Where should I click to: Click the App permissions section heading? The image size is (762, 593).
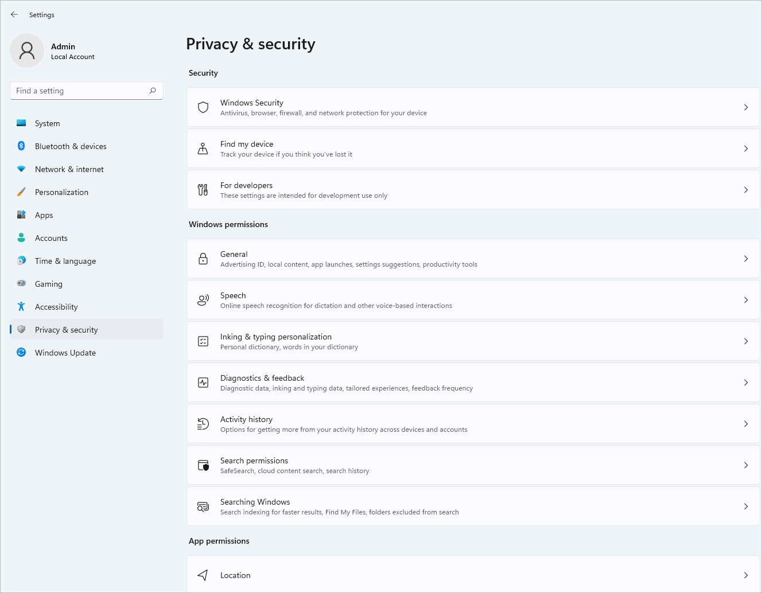click(x=219, y=541)
